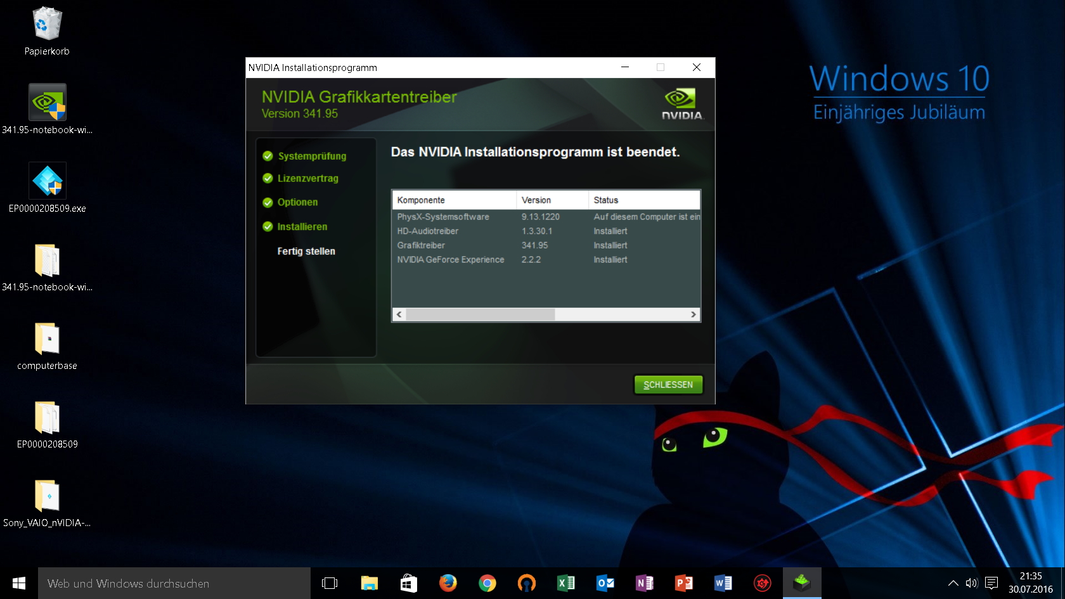
Task: Select the Grafiktreiber row
Action: (x=546, y=245)
